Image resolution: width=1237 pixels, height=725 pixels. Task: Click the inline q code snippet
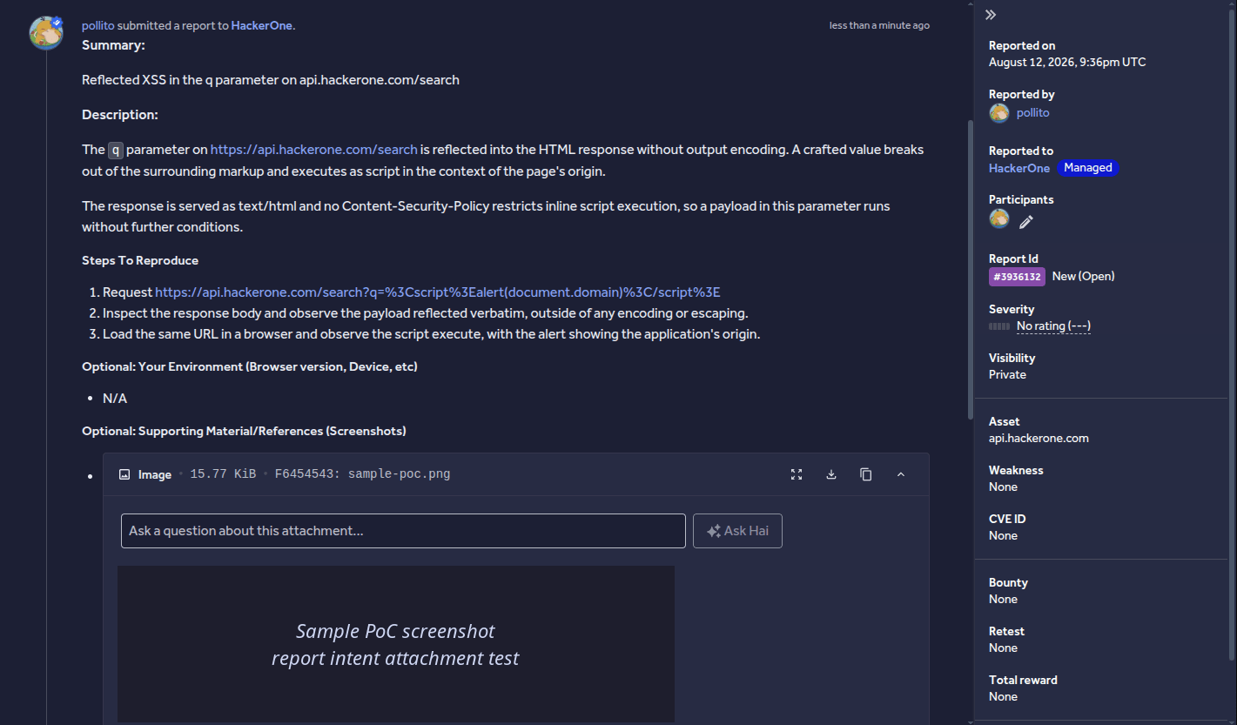coord(115,150)
